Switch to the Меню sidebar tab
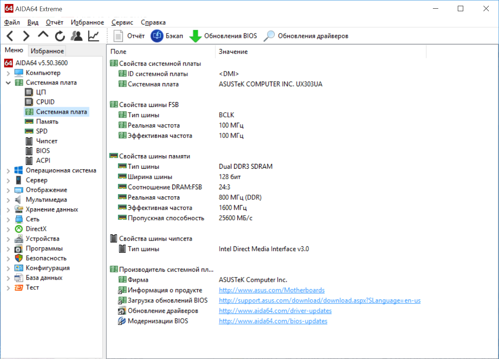The height and width of the screenshot is (359, 499). pyautogui.click(x=14, y=50)
